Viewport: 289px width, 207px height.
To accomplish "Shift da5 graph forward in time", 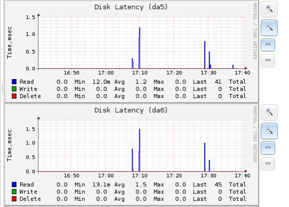I will point(268,61).
